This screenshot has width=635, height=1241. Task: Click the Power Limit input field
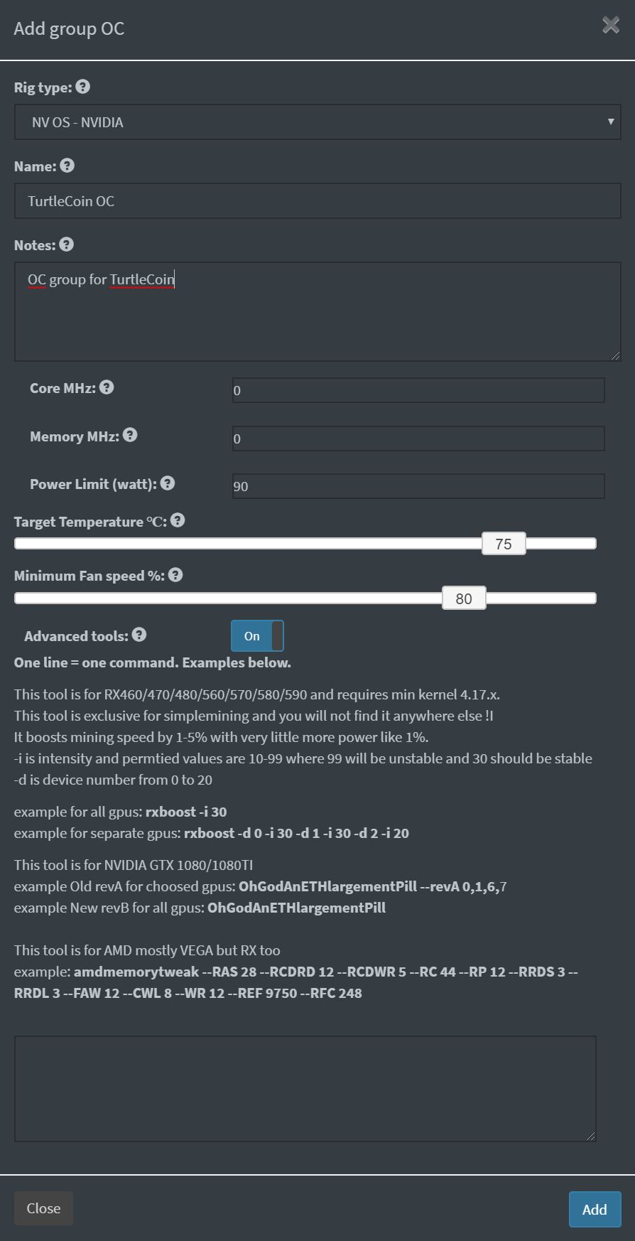point(418,486)
